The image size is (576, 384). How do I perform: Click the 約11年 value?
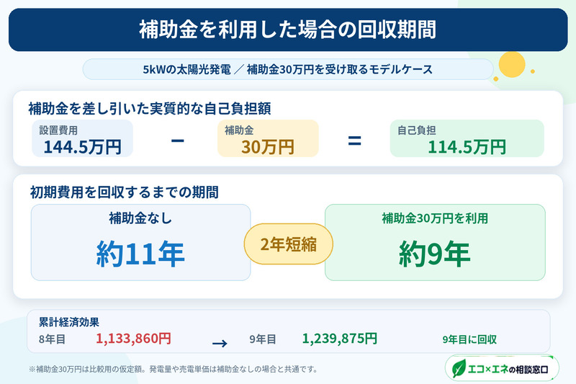tap(140, 254)
